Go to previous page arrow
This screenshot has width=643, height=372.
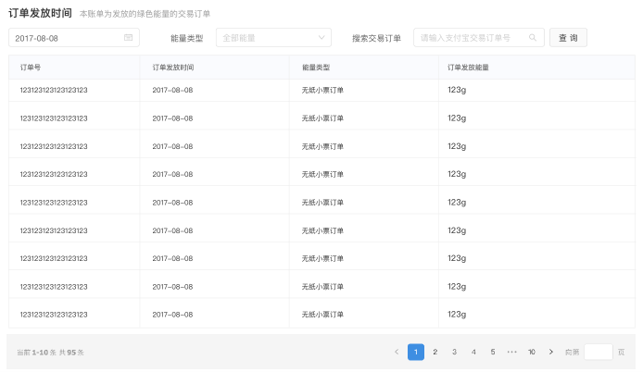(397, 352)
